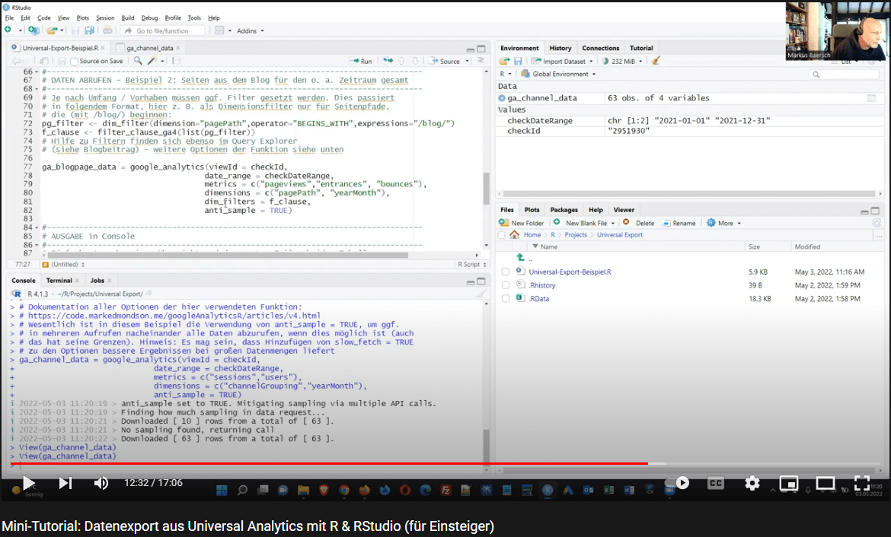Click the Environment search field
891x537 pixels.
pos(845,75)
